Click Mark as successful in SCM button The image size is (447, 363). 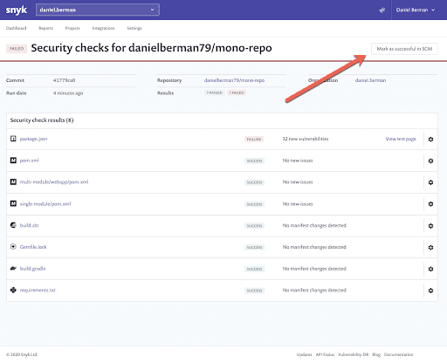(x=404, y=49)
